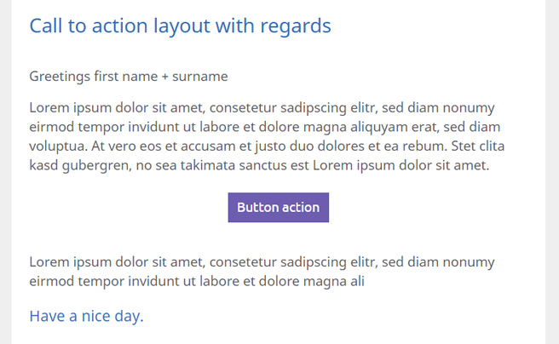559x344 pixels.
Task: Click the phrase 'kasd gubergren' in the paragraph
Action: click(x=79, y=165)
